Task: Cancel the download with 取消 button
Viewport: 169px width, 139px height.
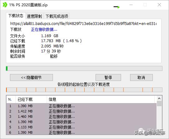Action: pos(141,77)
